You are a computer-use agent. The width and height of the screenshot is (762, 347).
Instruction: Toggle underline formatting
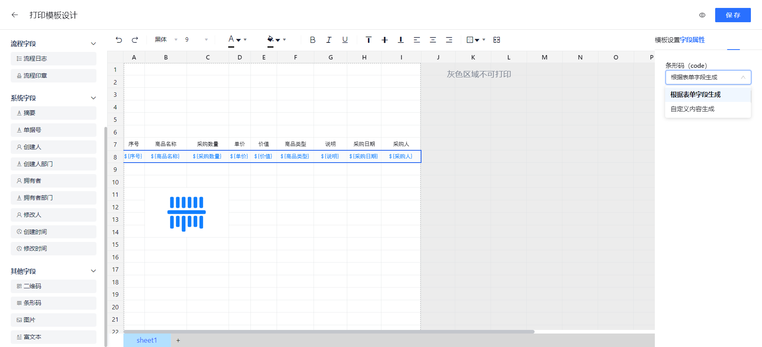(x=345, y=40)
